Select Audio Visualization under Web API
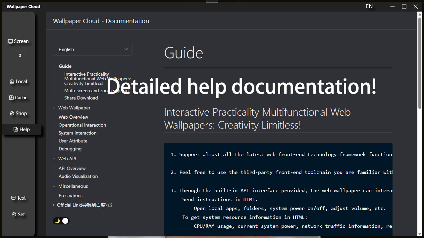Viewport: 424px width, 238px height. click(78, 176)
